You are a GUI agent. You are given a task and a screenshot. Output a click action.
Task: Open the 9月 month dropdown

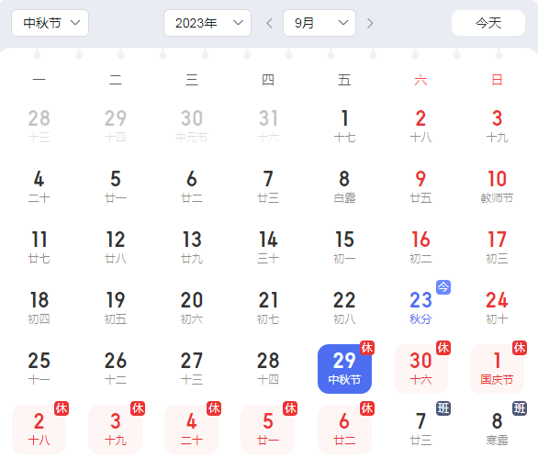319,23
